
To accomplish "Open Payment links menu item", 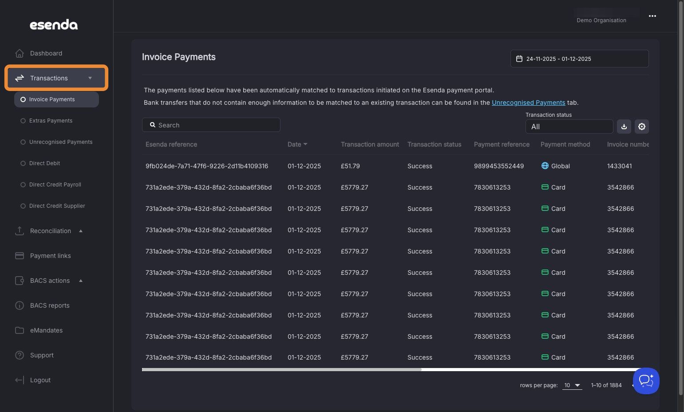I will pos(50,256).
